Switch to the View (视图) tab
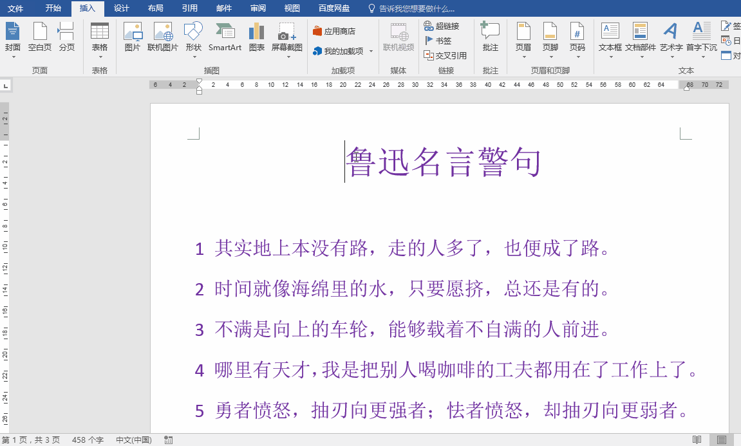This screenshot has width=741, height=446. (x=292, y=8)
